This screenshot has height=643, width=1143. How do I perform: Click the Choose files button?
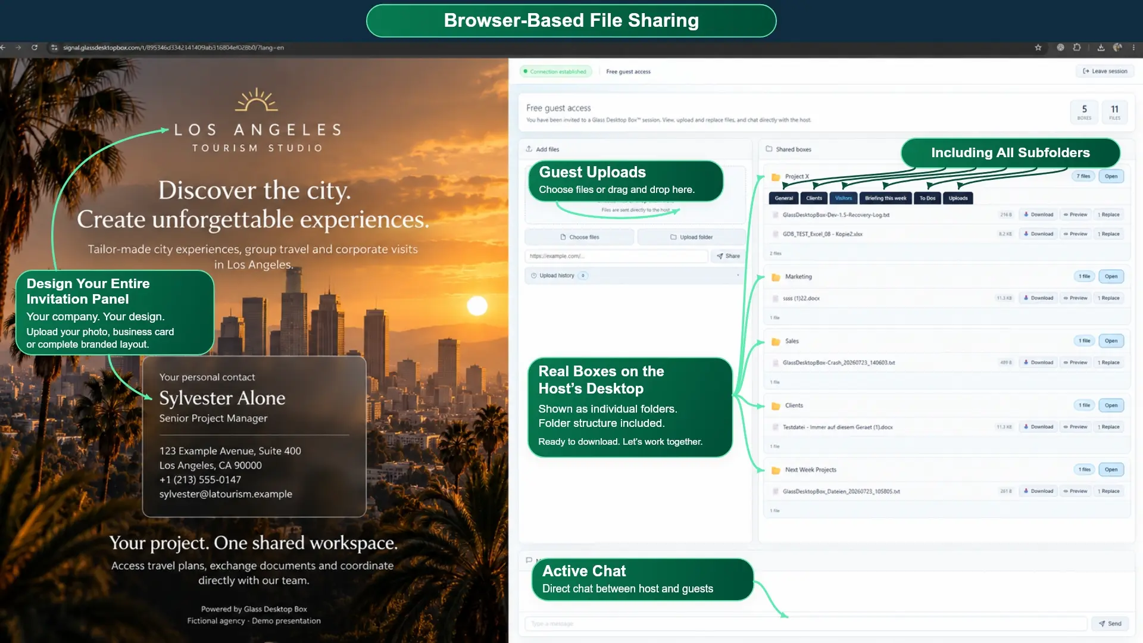[x=579, y=237]
